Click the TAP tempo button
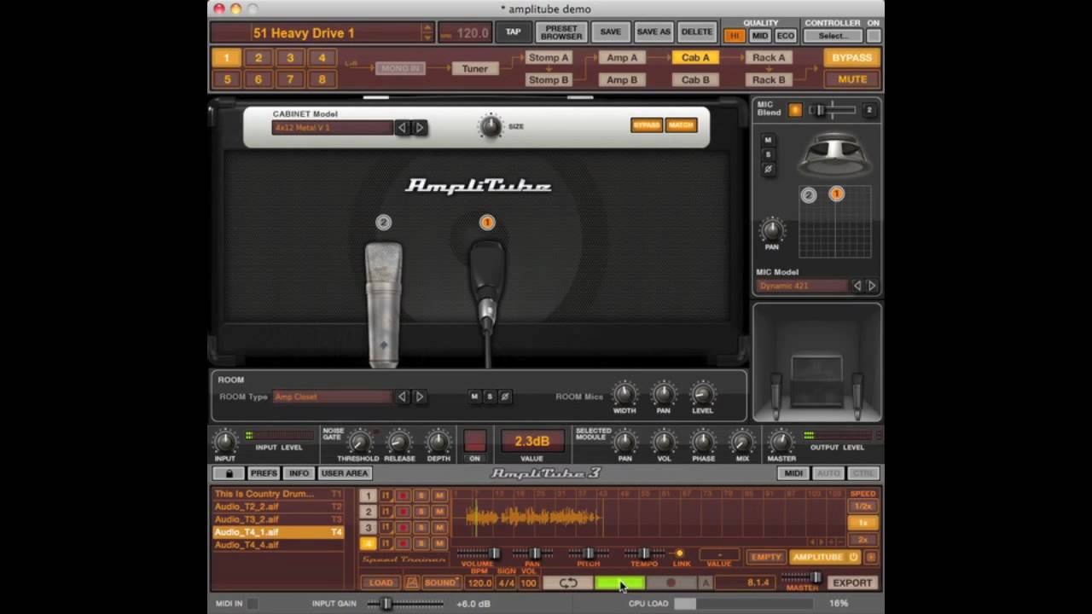1092x614 pixels. (x=513, y=32)
